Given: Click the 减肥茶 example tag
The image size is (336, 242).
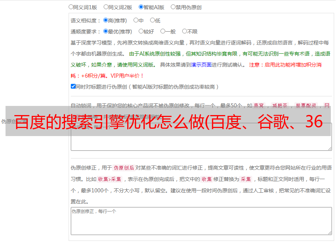Looking at the screenshot, I should click(280, 106).
